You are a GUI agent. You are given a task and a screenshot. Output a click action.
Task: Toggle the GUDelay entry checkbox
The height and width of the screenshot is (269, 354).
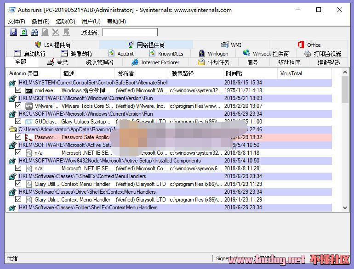pos(18,121)
